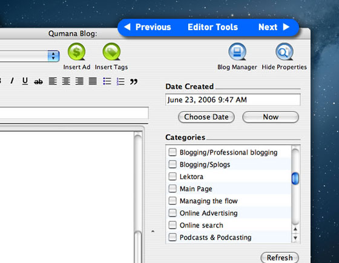Image resolution: width=339 pixels, height=263 pixels.
Task: Check the Blogging/Splogs category
Action: 173,164
